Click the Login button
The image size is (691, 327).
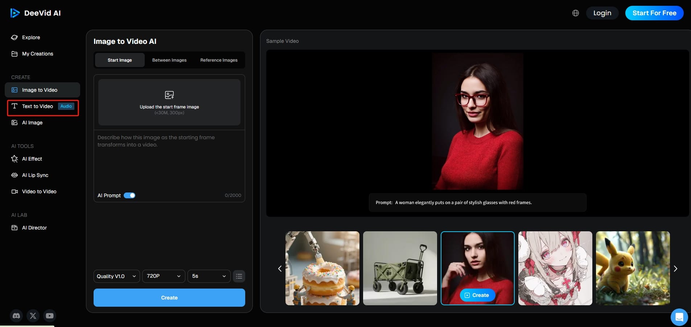click(x=602, y=13)
